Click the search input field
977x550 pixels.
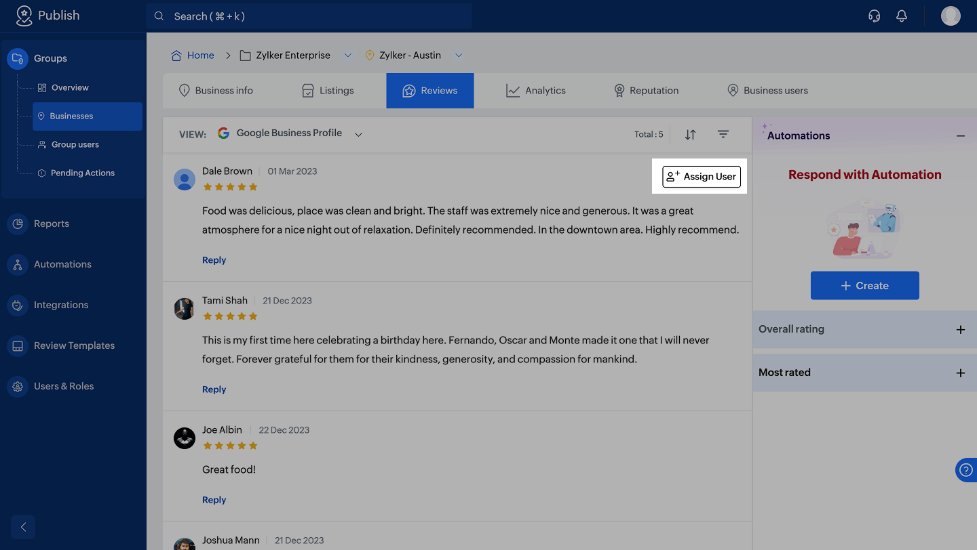tap(309, 16)
